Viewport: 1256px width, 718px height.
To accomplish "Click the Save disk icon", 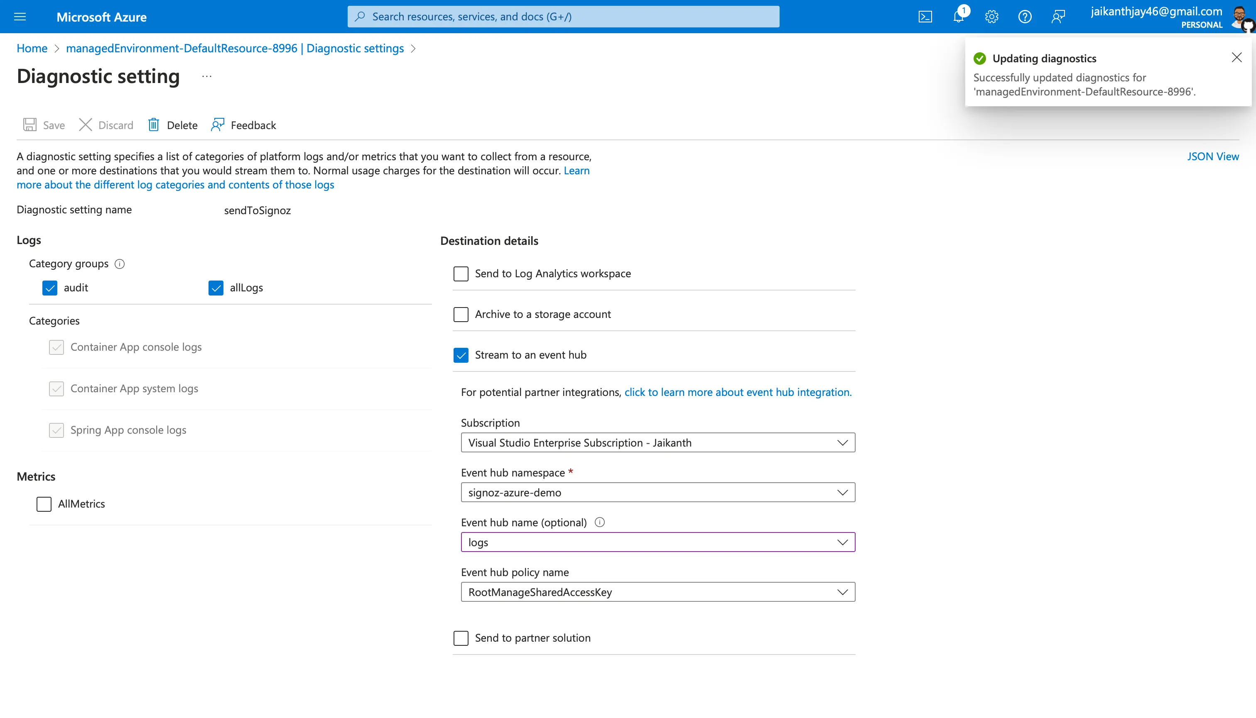I will coord(29,125).
